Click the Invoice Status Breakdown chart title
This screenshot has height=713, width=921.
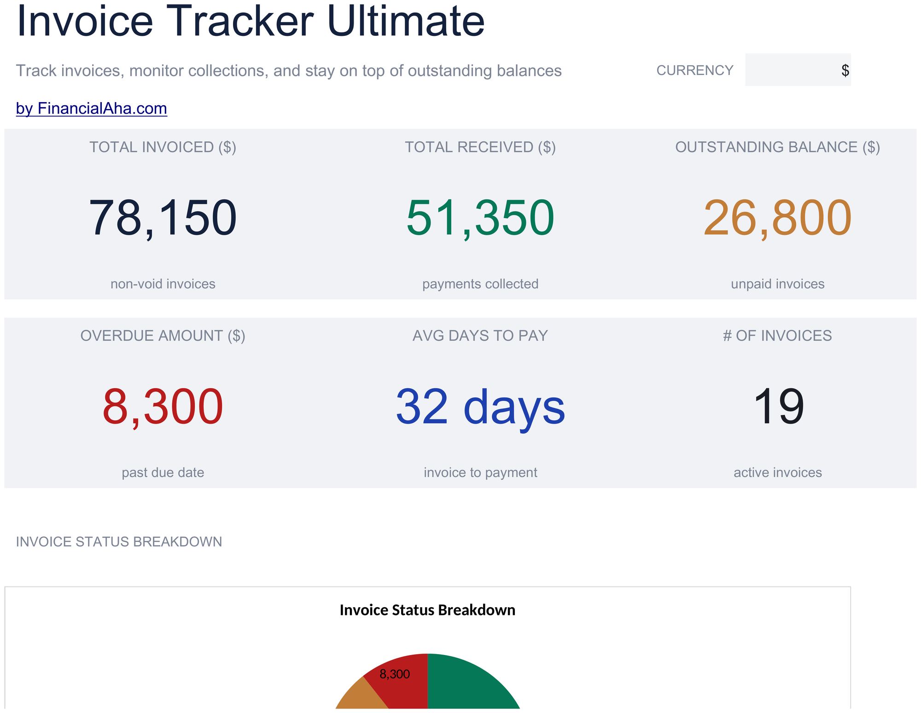[x=427, y=610]
